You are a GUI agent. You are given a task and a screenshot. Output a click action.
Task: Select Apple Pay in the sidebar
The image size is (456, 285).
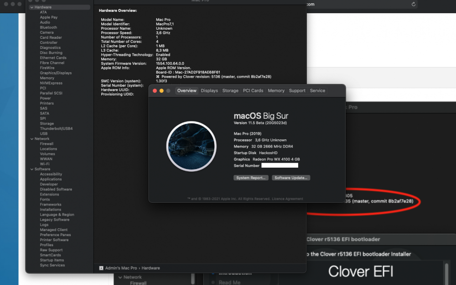click(49, 17)
